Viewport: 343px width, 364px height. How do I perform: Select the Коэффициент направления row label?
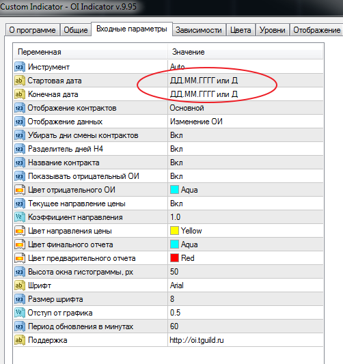(x=75, y=217)
